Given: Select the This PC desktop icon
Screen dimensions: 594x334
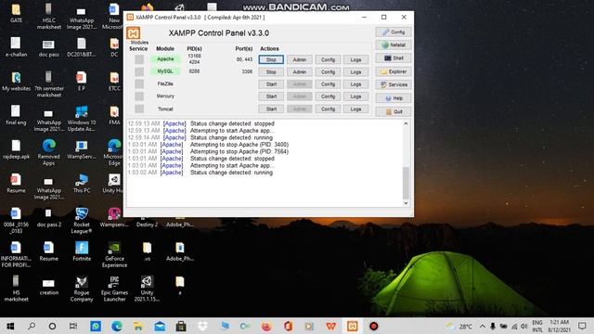Looking at the screenshot, I should 82,184.
